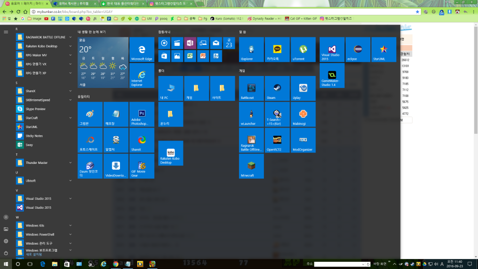Expand the Thunder Master folder

tap(44, 162)
